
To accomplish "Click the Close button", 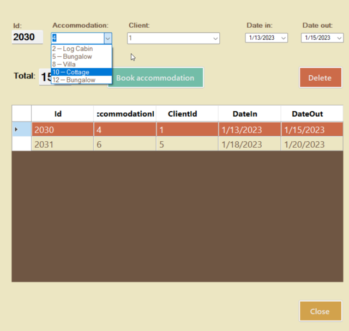I will point(320,311).
